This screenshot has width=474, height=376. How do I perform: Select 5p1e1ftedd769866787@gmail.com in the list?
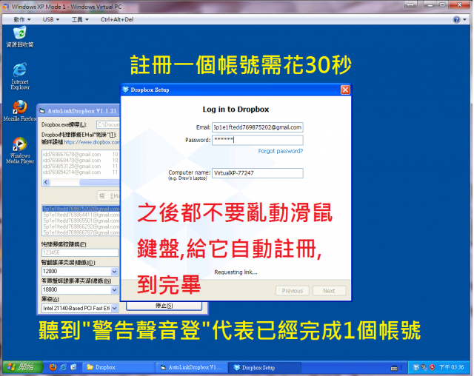[x=81, y=233]
